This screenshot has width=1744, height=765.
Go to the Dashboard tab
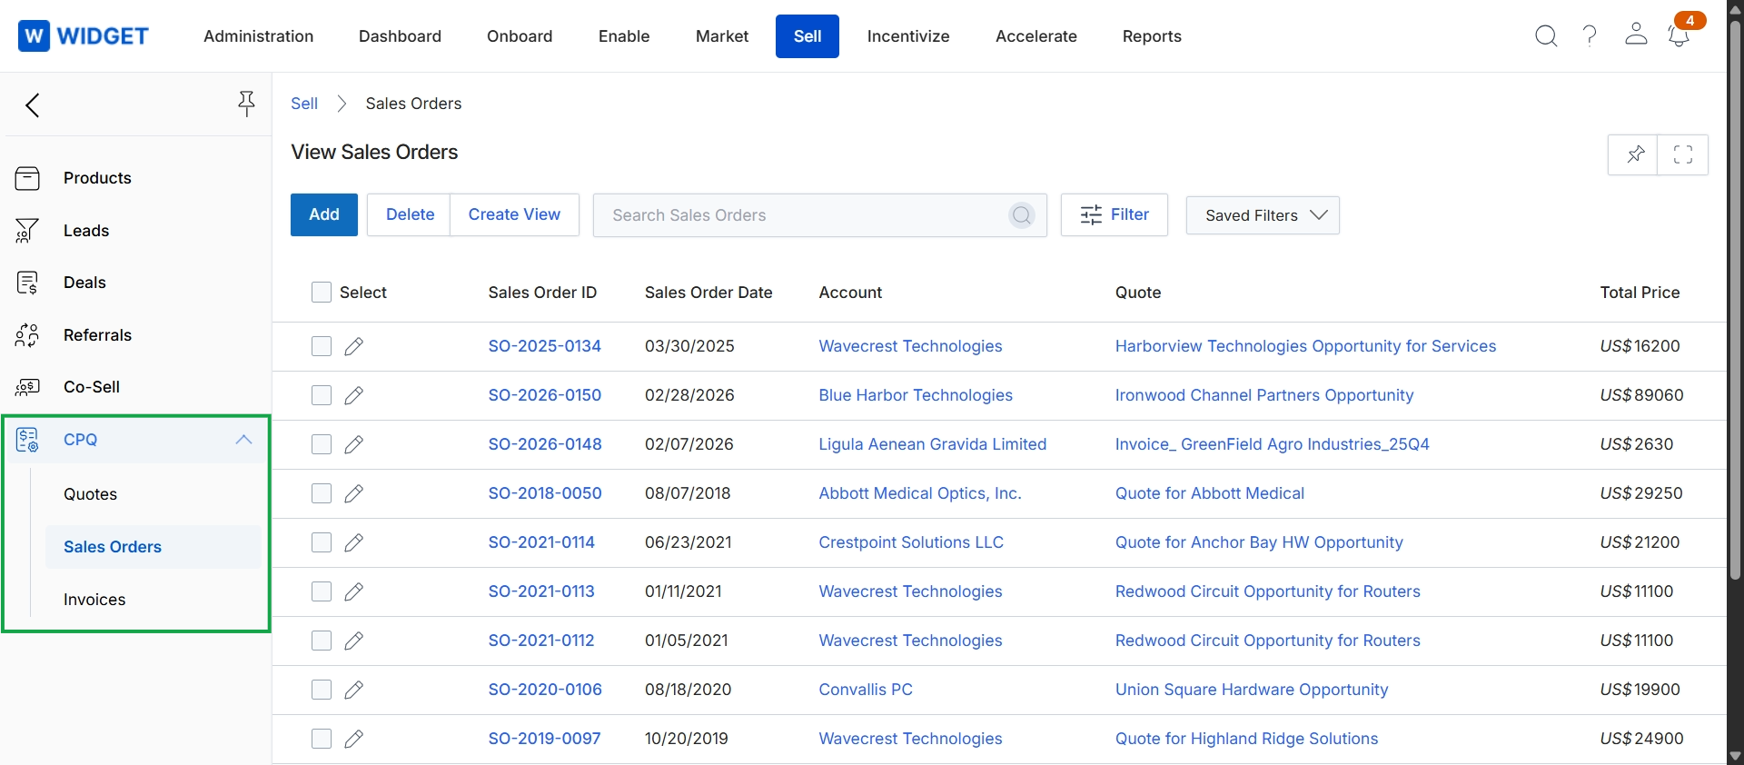tap(400, 36)
